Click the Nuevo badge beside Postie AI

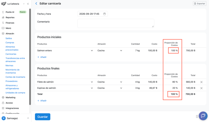pos(23,12)
